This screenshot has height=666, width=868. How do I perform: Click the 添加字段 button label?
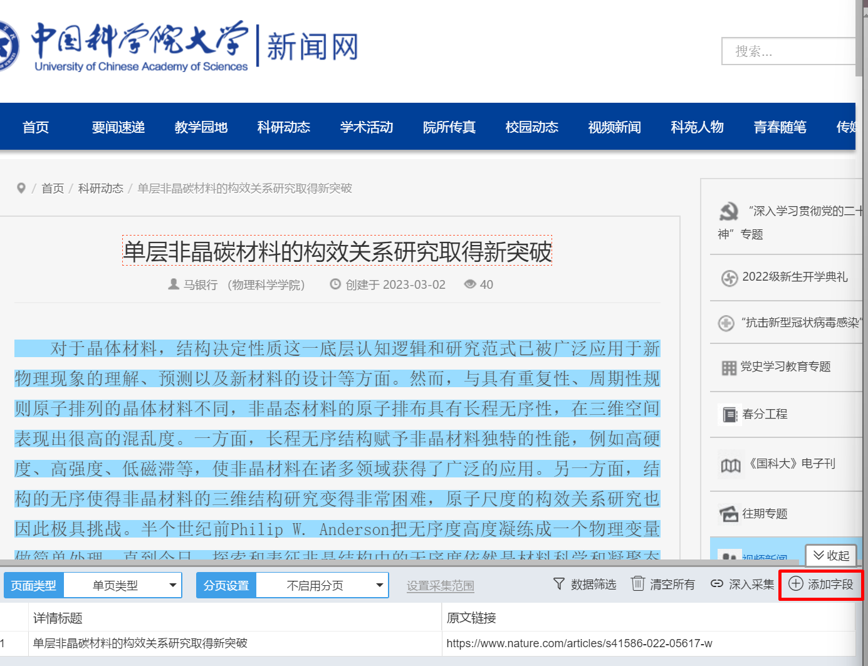(x=830, y=585)
